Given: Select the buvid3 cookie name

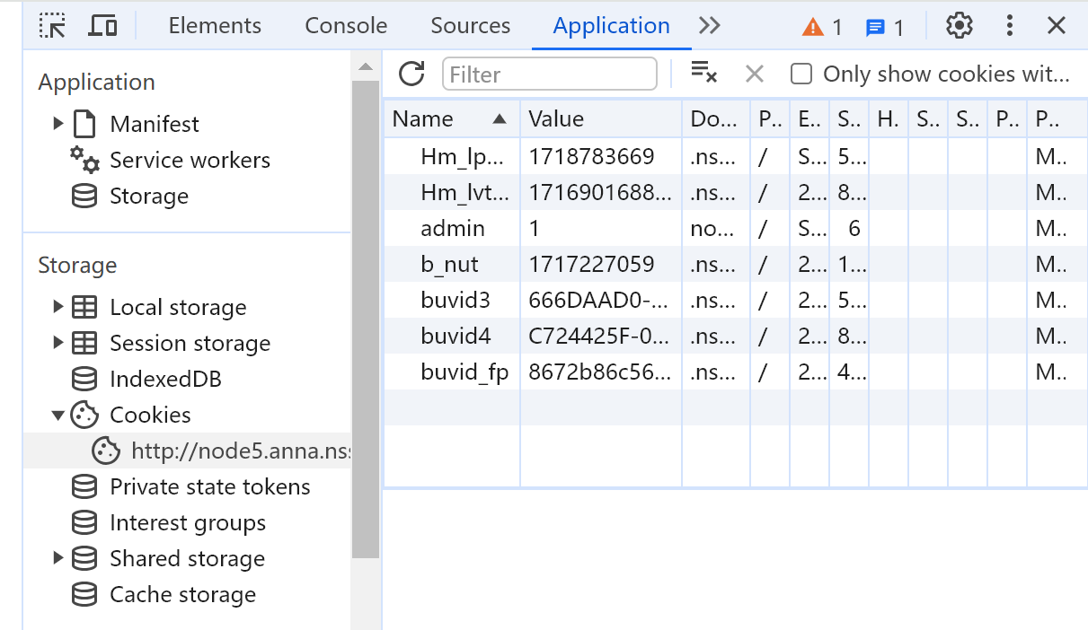Looking at the screenshot, I should pyautogui.click(x=456, y=300).
